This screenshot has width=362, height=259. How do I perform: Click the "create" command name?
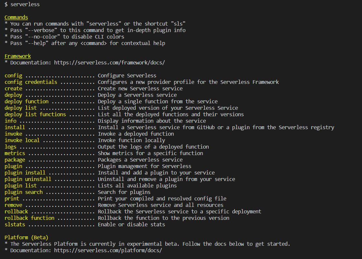13,88
